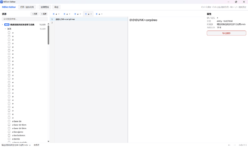Image resolution: width=248 pixels, height=147 pixels.
Task: Click the 资源 panel heading
Action: coord(4,14)
